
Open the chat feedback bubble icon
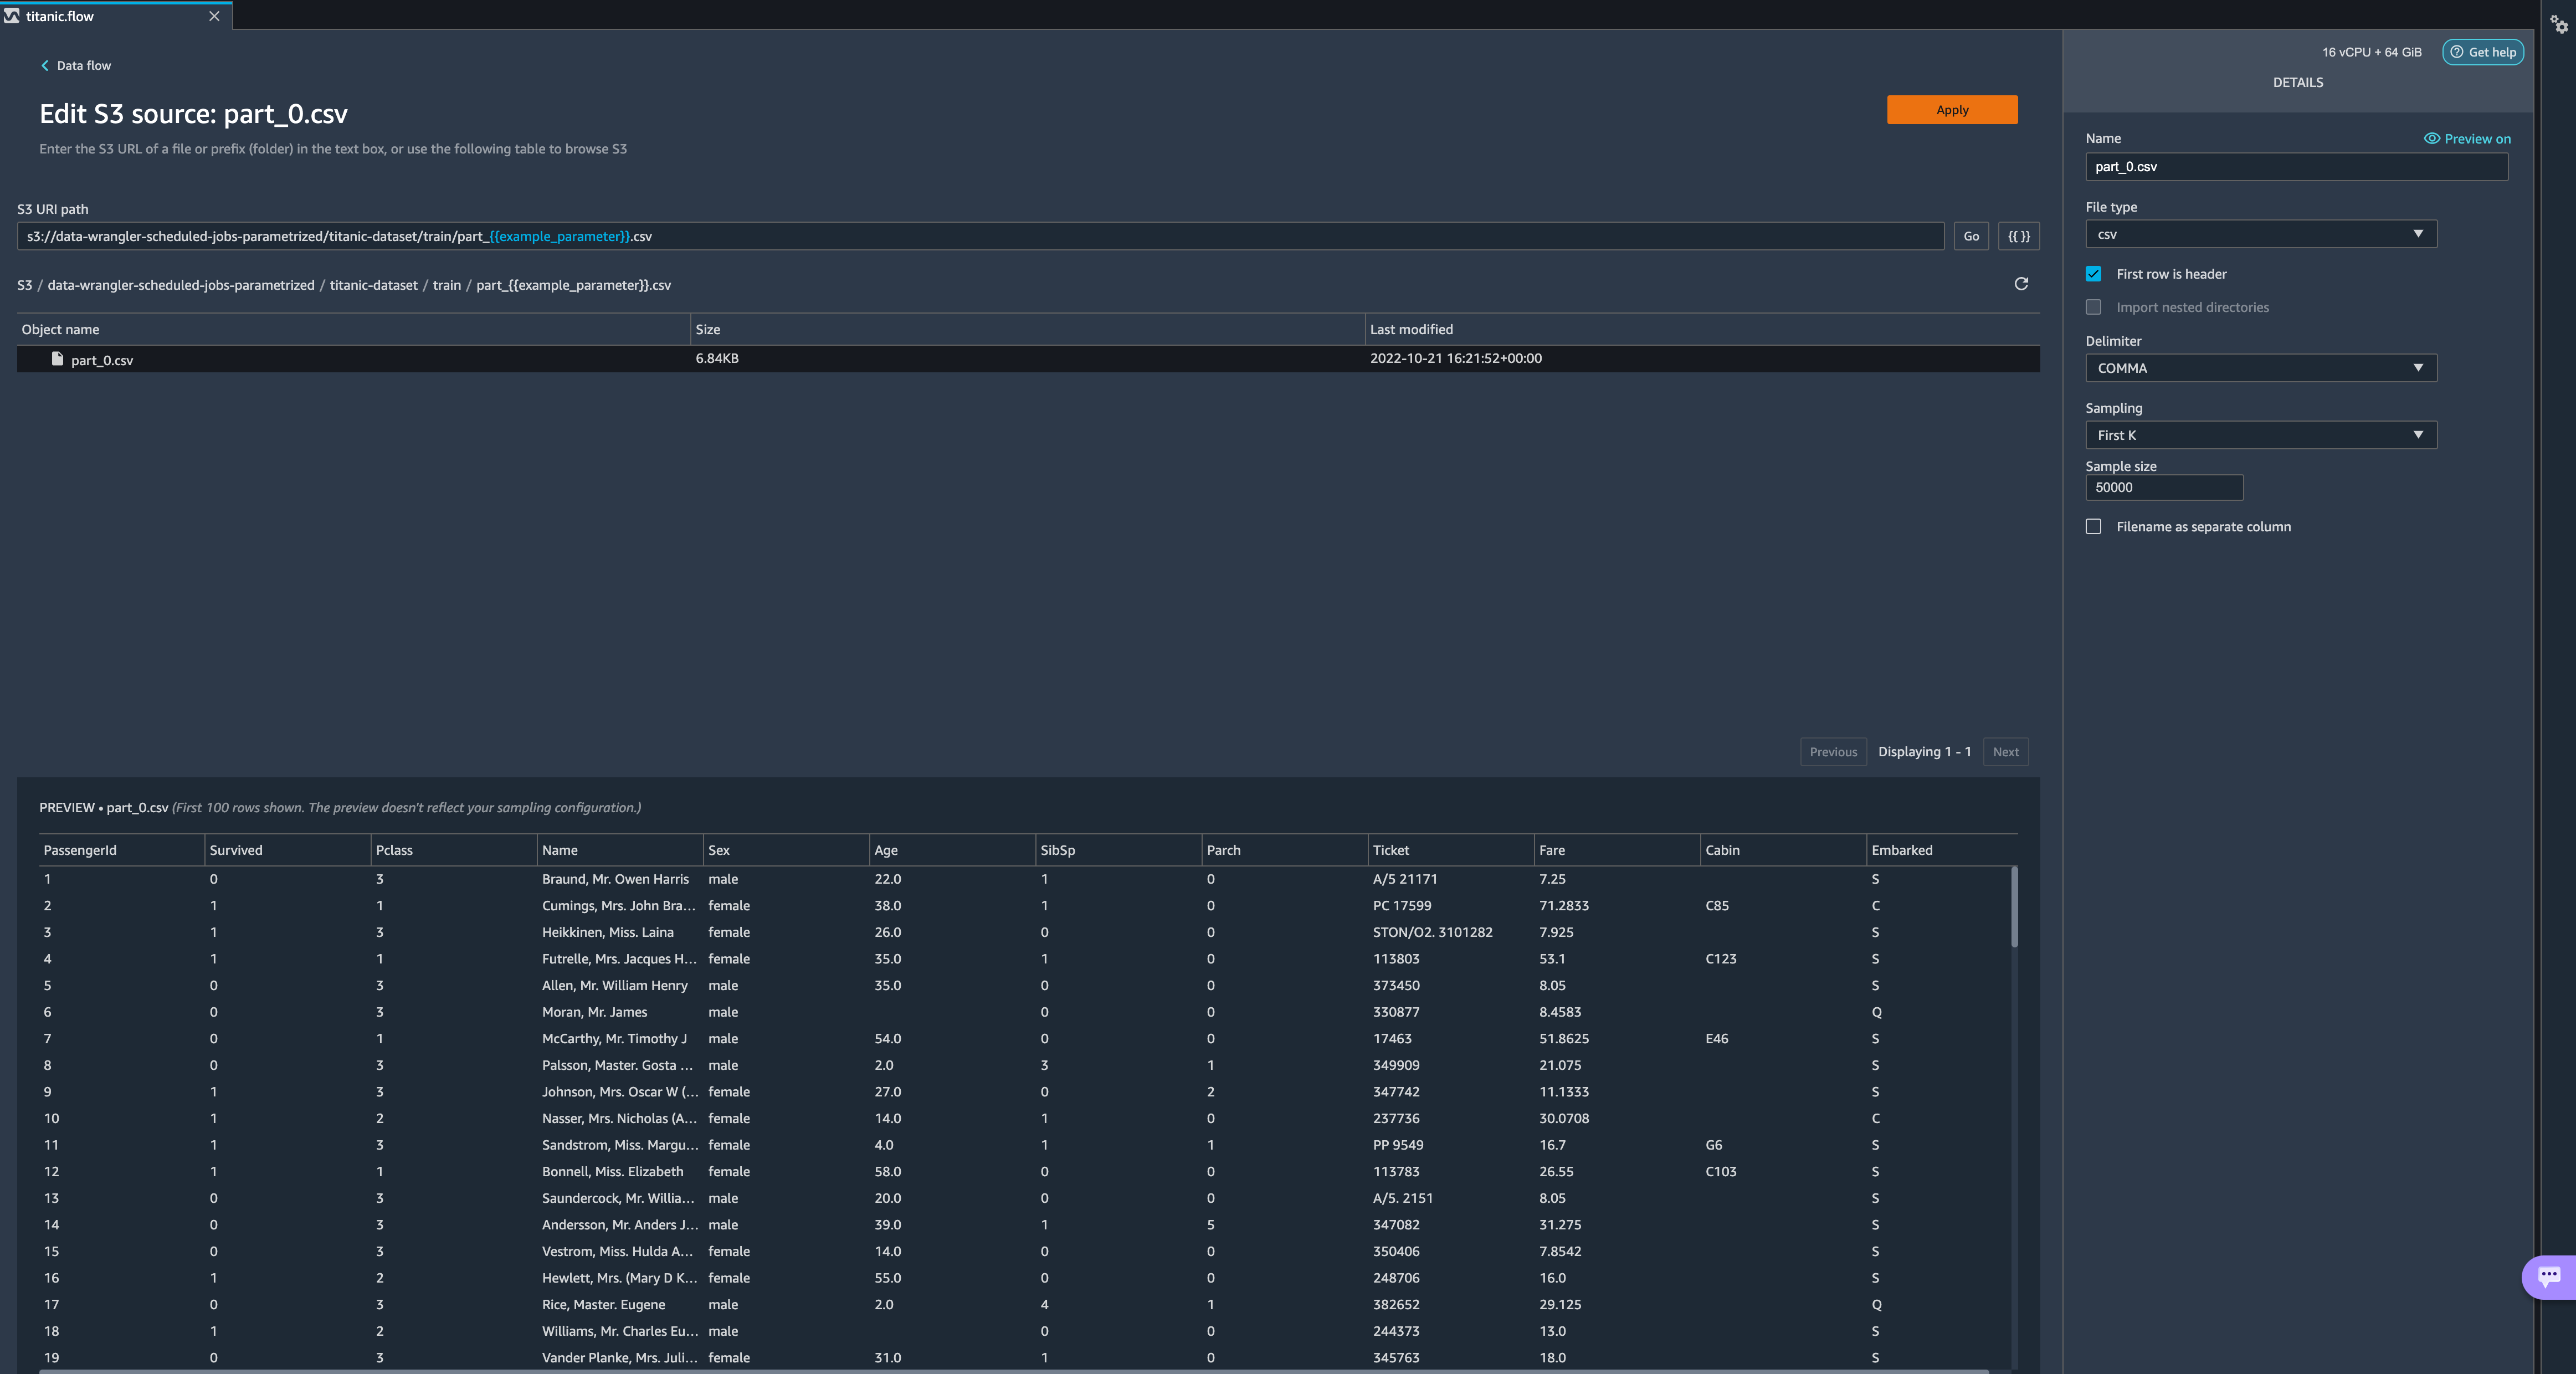[x=2549, y=1275]
